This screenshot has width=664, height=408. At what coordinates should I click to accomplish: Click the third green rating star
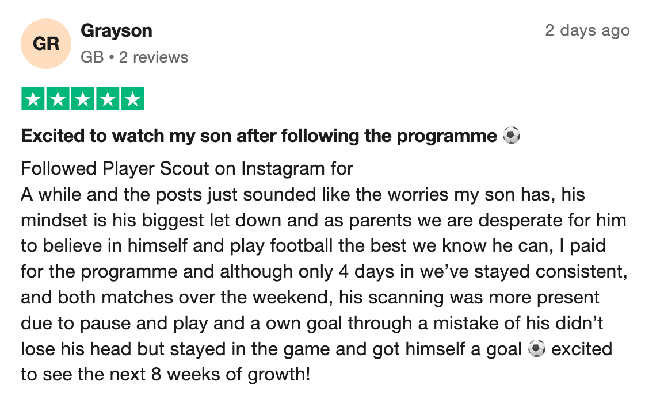[x=83, y=99]
